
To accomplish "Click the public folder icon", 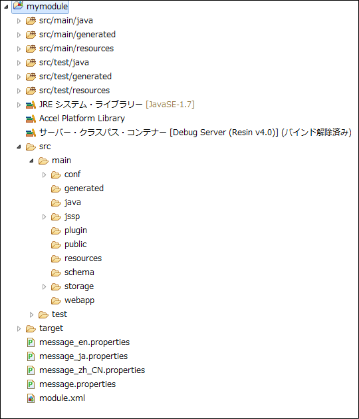I will [56, 244].
